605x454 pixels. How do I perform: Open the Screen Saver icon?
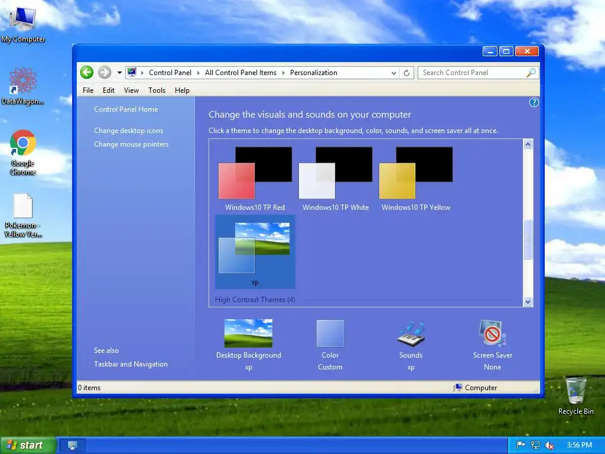[x=492, y=333]
